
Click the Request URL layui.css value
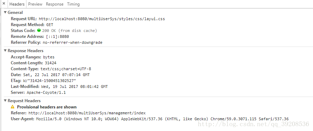pos(102,19)
